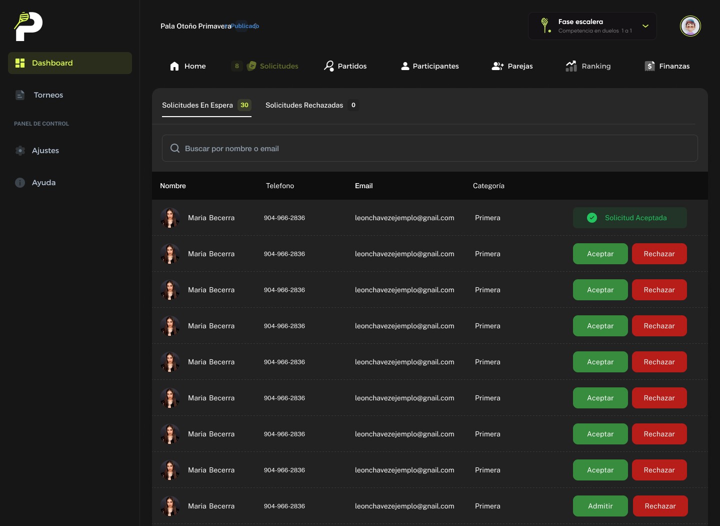Accept the second Maria Becerra request
The height and width of the screenshot is (526, 720).
tap(600, 254)
